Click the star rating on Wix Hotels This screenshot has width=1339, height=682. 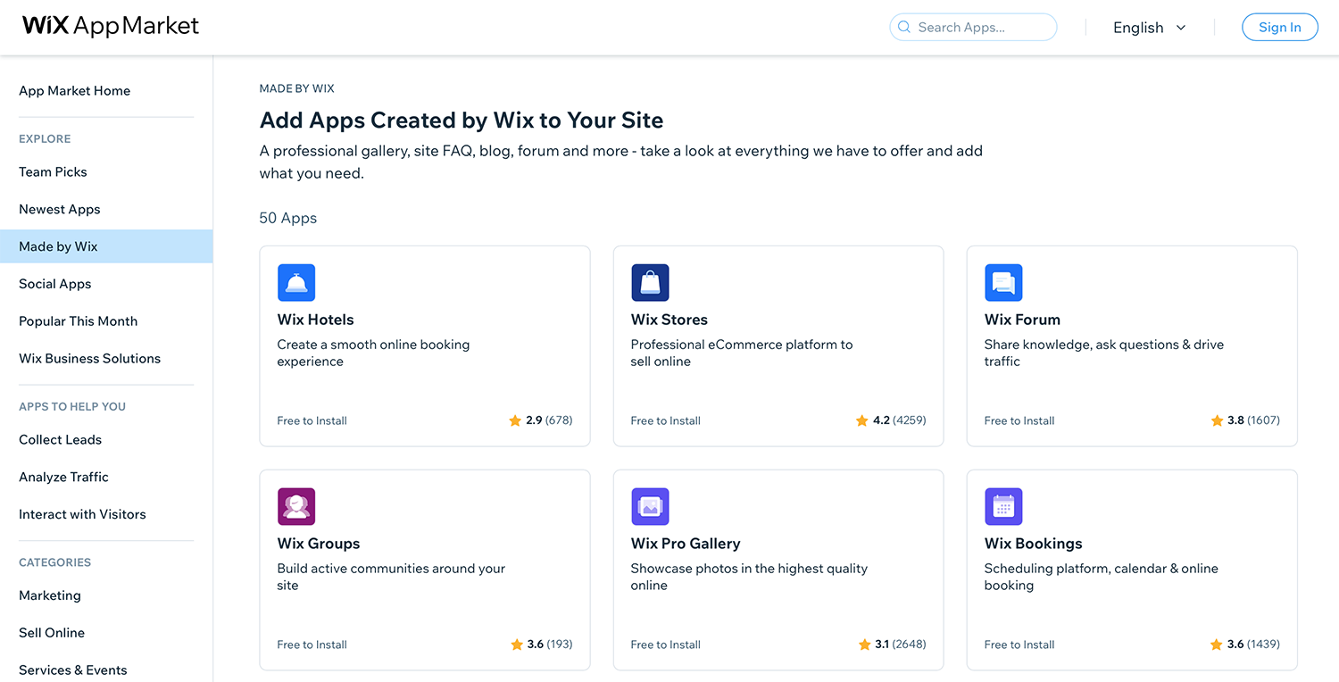point(541,420)
